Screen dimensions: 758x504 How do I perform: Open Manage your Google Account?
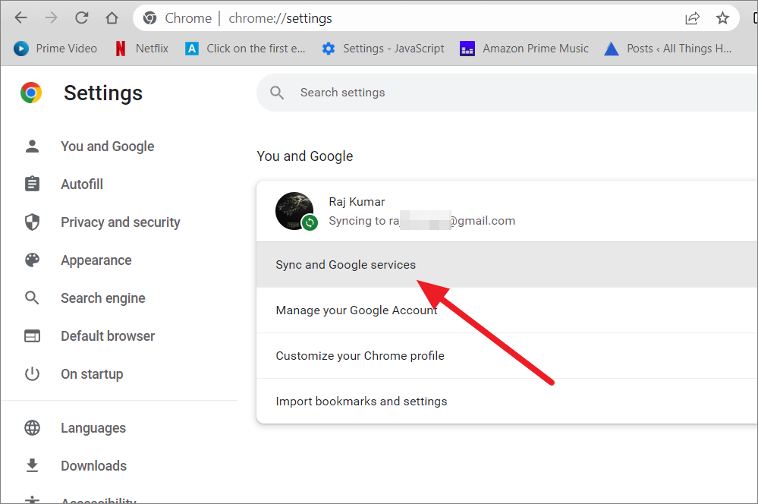point(507,310)
